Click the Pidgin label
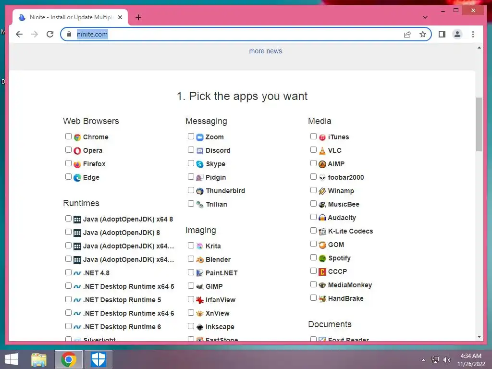The image size is (492, 369). click(216, 178)
